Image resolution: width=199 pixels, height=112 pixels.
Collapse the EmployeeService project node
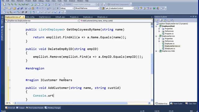pos(156,36)
